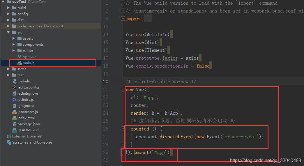Click the .editorconfig file icon
Viewport: 304px width, 166px height.
click(x=14, y=87)
